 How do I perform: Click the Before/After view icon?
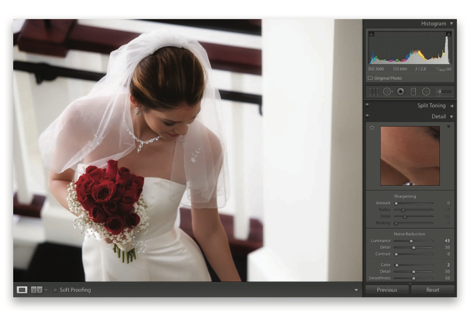point(36,290)
